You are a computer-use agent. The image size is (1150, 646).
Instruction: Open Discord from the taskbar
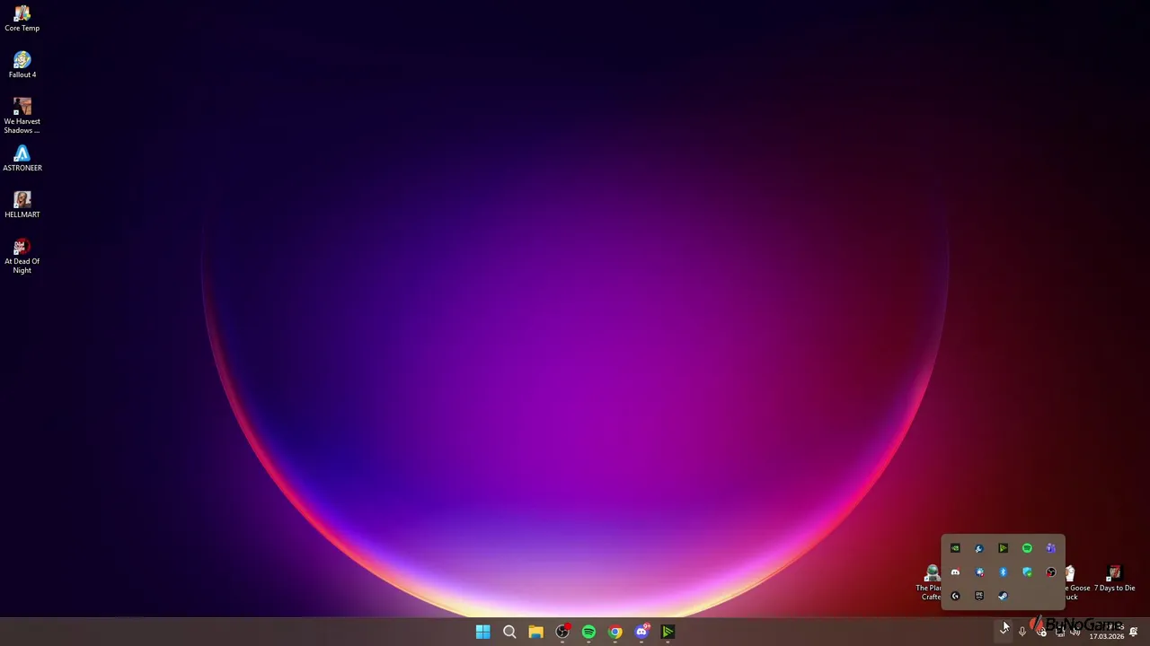pyautogui.click(x=641, y=632)
